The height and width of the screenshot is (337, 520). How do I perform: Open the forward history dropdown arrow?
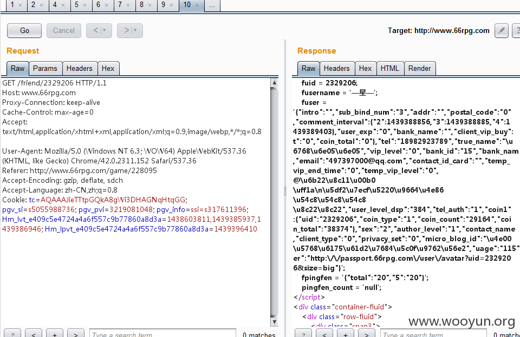coord(135,30)
